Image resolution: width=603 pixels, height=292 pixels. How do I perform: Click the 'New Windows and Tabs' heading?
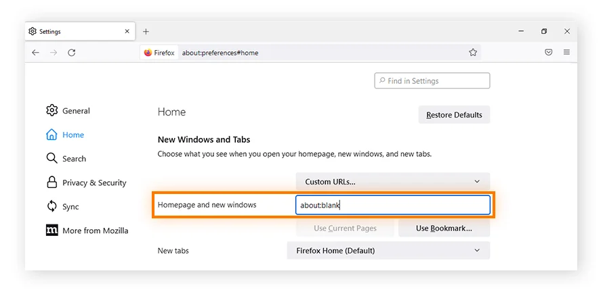[204, 139]
